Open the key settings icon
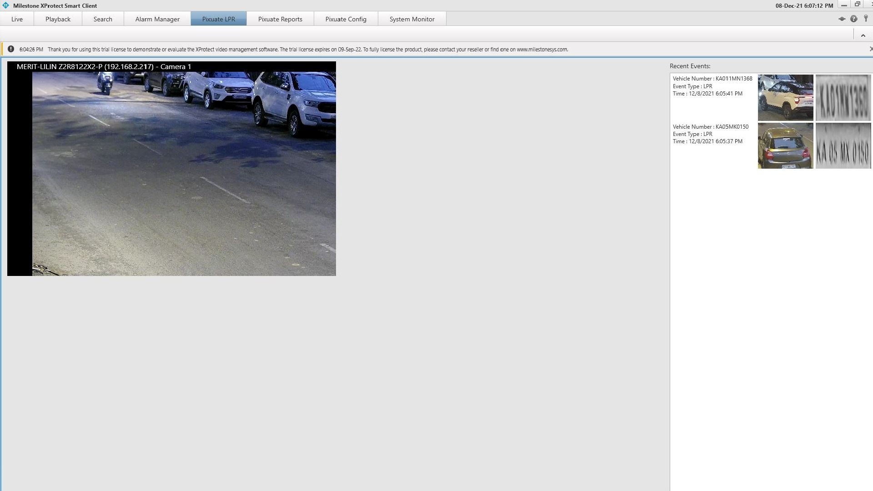Screen dimensions: 873x491 (x=866, y=19)
